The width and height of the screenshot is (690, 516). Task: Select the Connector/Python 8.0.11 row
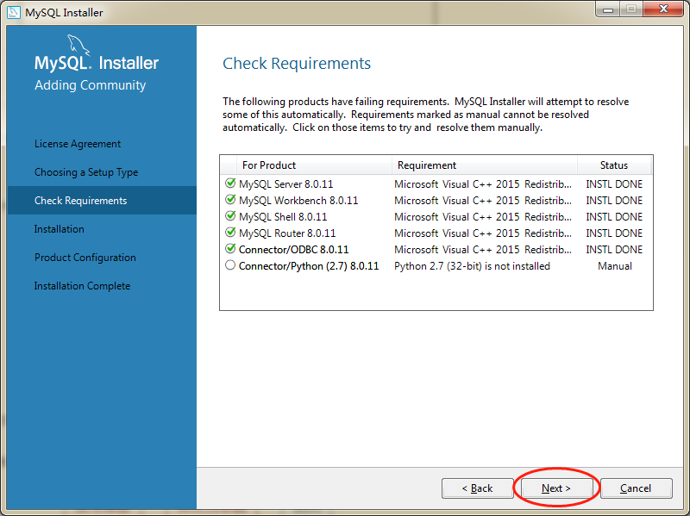coord(304,265)
